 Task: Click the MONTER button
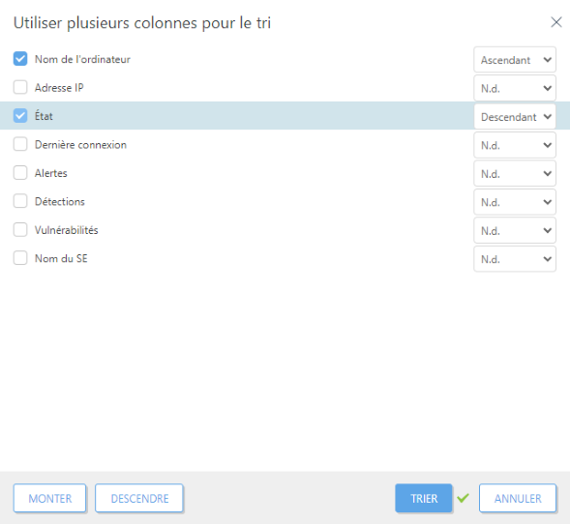pyautogui.click(x=49, y=498)
